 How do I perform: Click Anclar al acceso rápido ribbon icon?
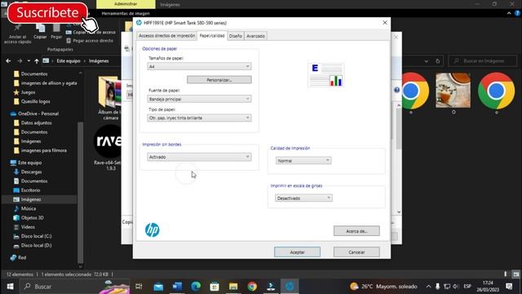pyautogui.click(x=18, y=34)
